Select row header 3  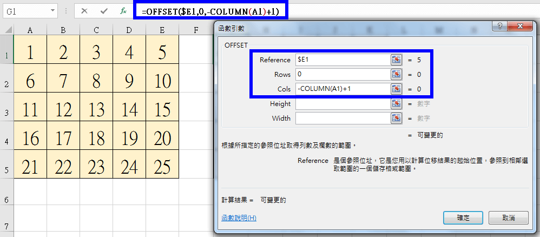coord(6,113)
